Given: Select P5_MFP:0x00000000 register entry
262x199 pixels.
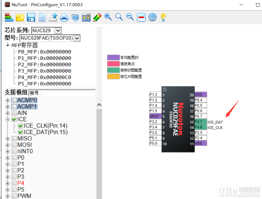Looking at the screenshot, I should pyautogui.click(x=45, y=84).
